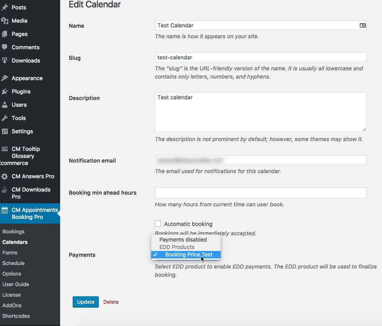Click the Comments speech bubble icon
Image resolution: width=382 pixels, height=326 pixels.
tap(5, 47)
